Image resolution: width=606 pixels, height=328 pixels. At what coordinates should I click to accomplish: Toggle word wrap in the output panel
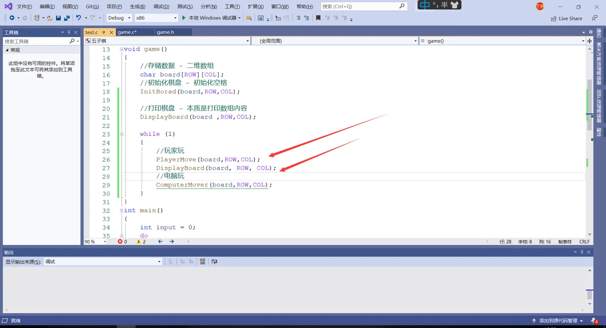point(214,261)
